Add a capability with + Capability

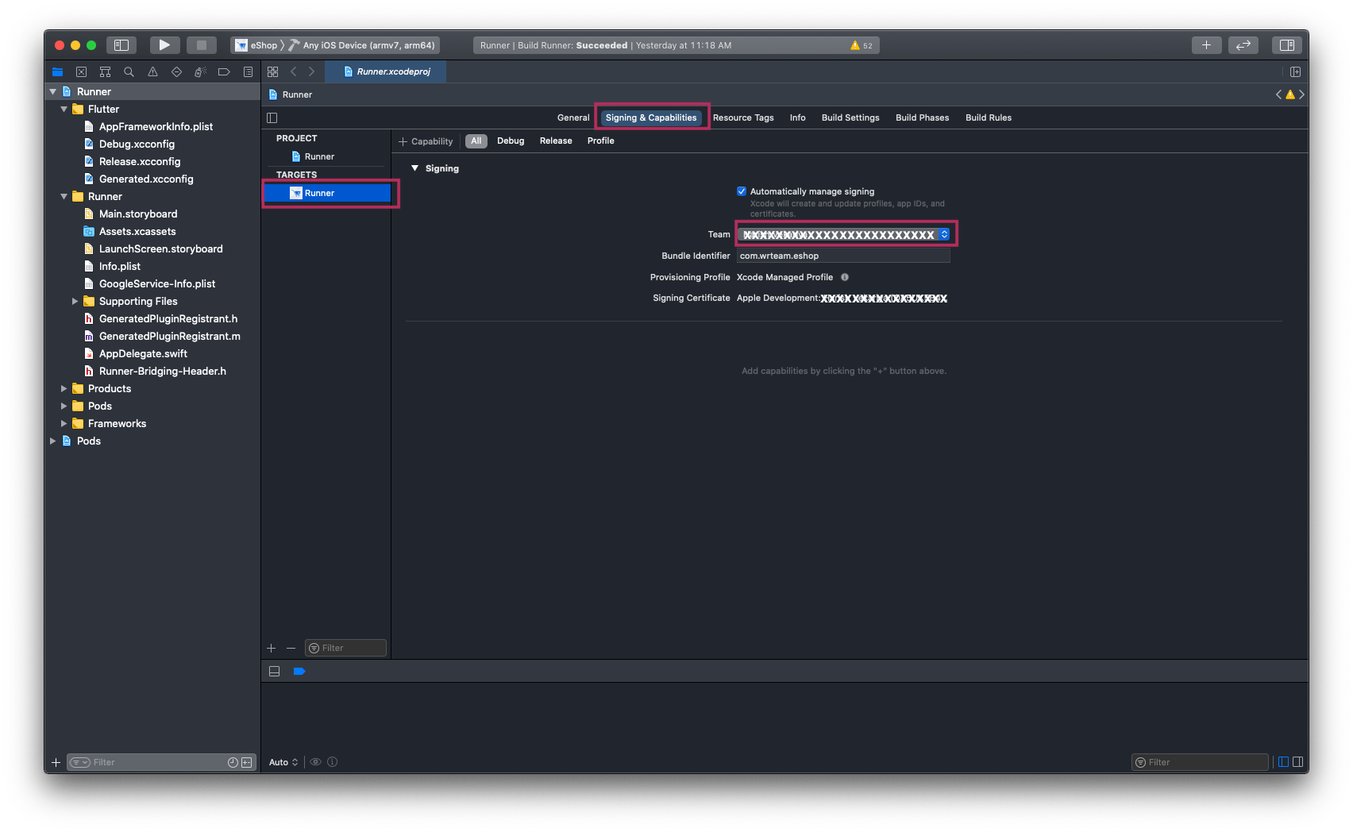click(x=426, y=141)
